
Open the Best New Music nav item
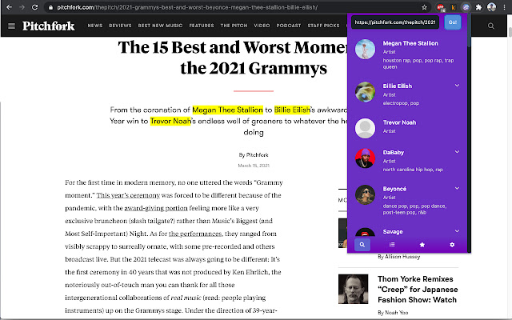point(160,26)
